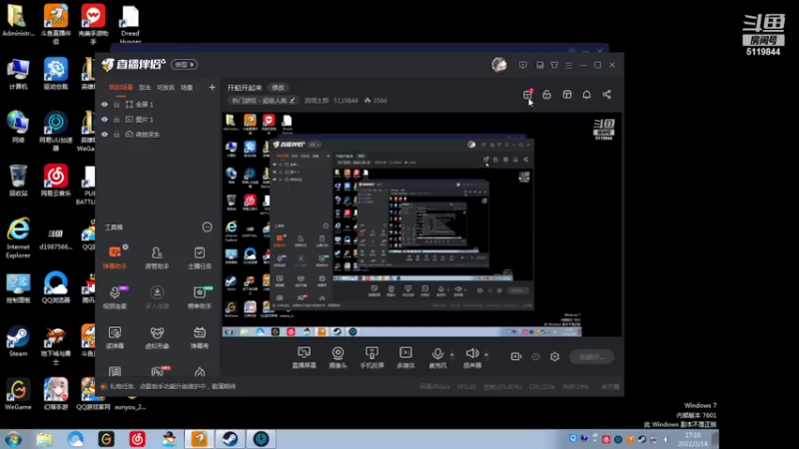Select the first orange scene tab

coord(121,88)
